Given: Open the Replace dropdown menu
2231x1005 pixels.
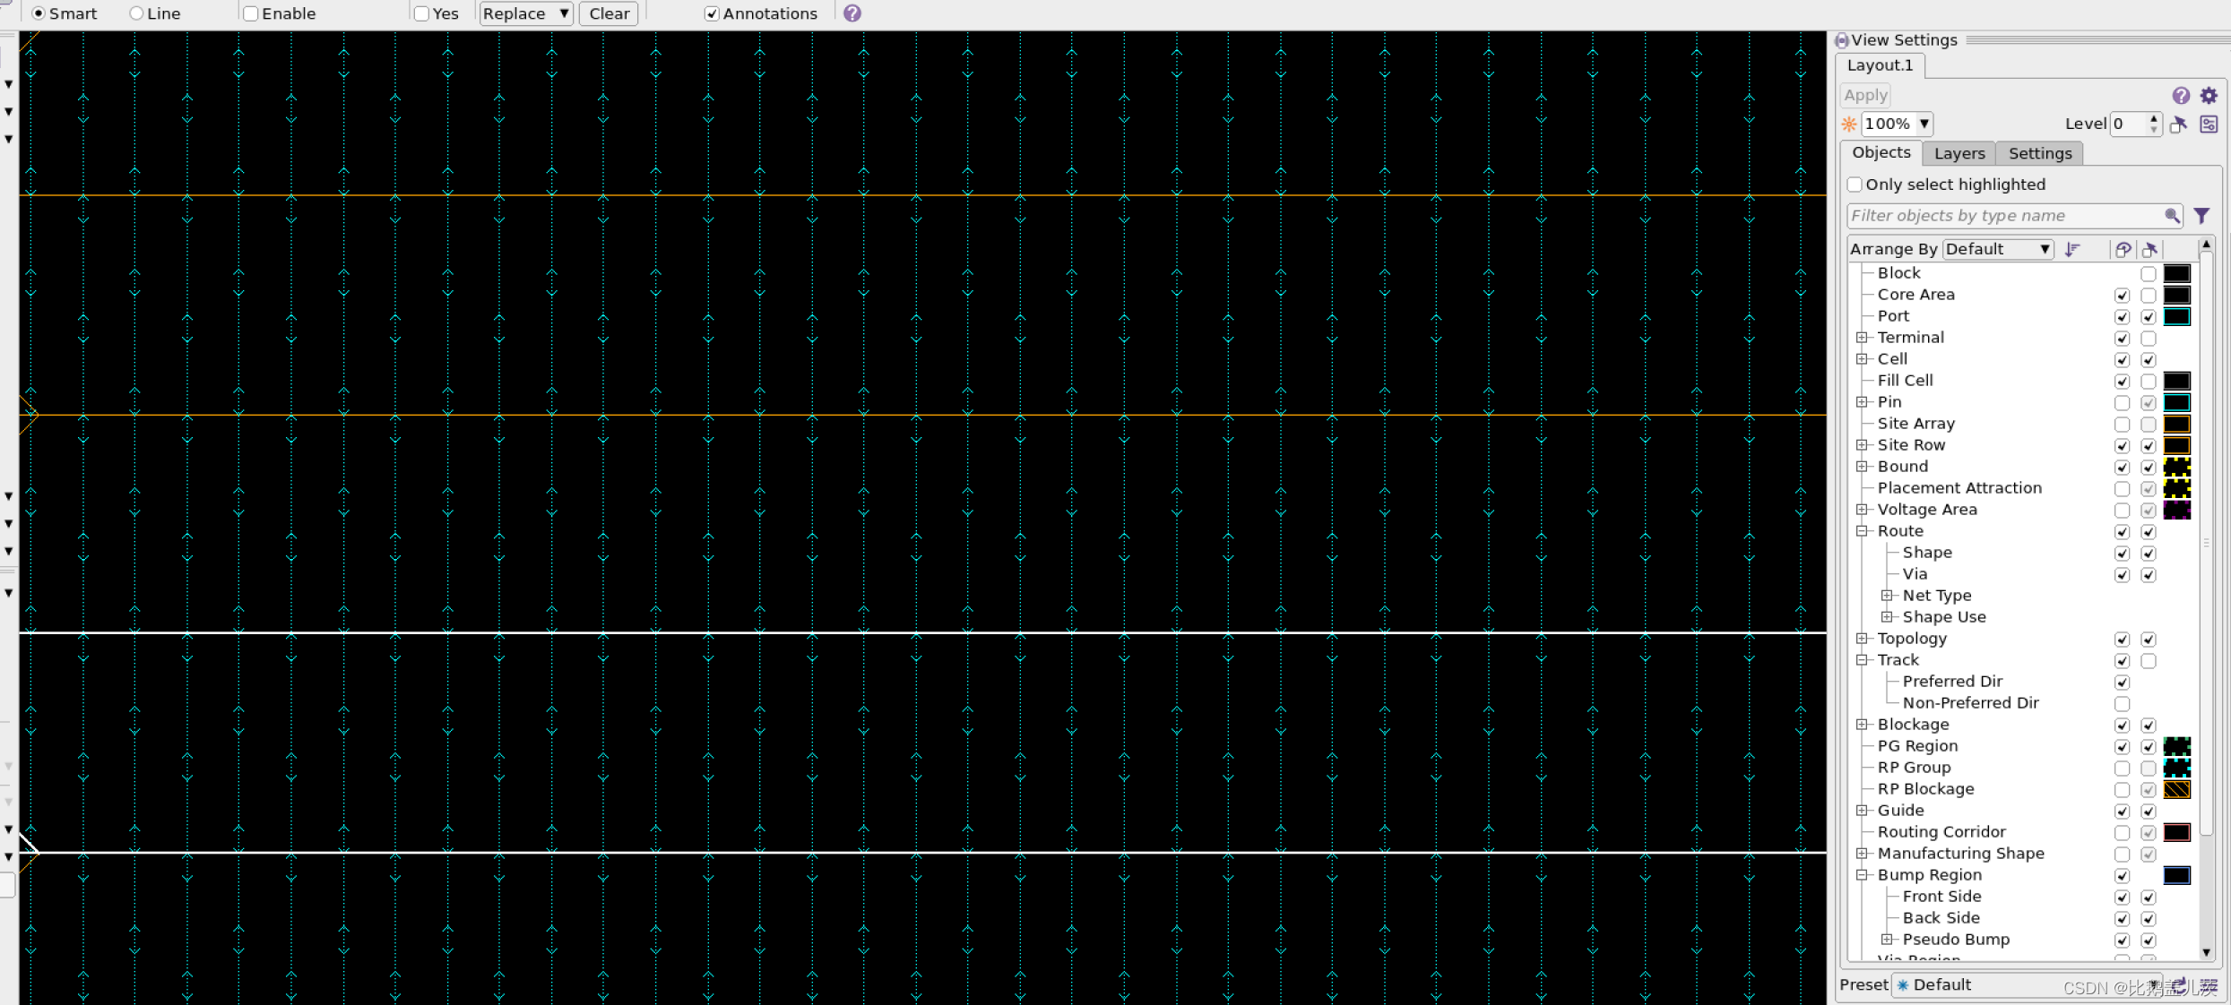Looking at the screenshot, I should click(525, 13).
